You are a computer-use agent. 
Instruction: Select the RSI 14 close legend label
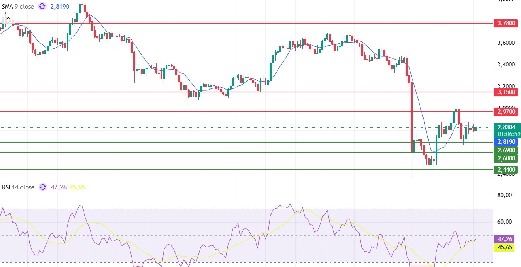point(17,187)
